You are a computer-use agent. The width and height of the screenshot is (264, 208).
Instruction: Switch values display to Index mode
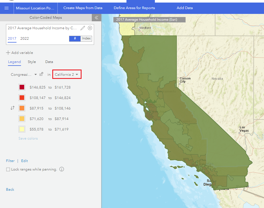pyautogui.click(x=86, y=38)
